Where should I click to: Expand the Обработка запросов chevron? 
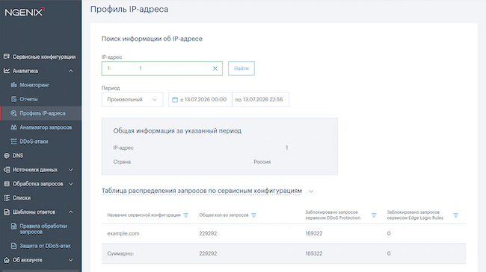point(71,184)
